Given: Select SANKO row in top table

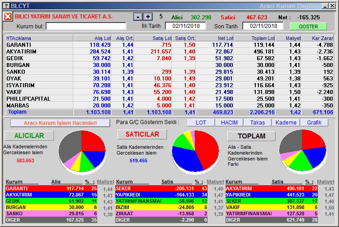Looking at the screenshot, I should [x=169, y=71].
